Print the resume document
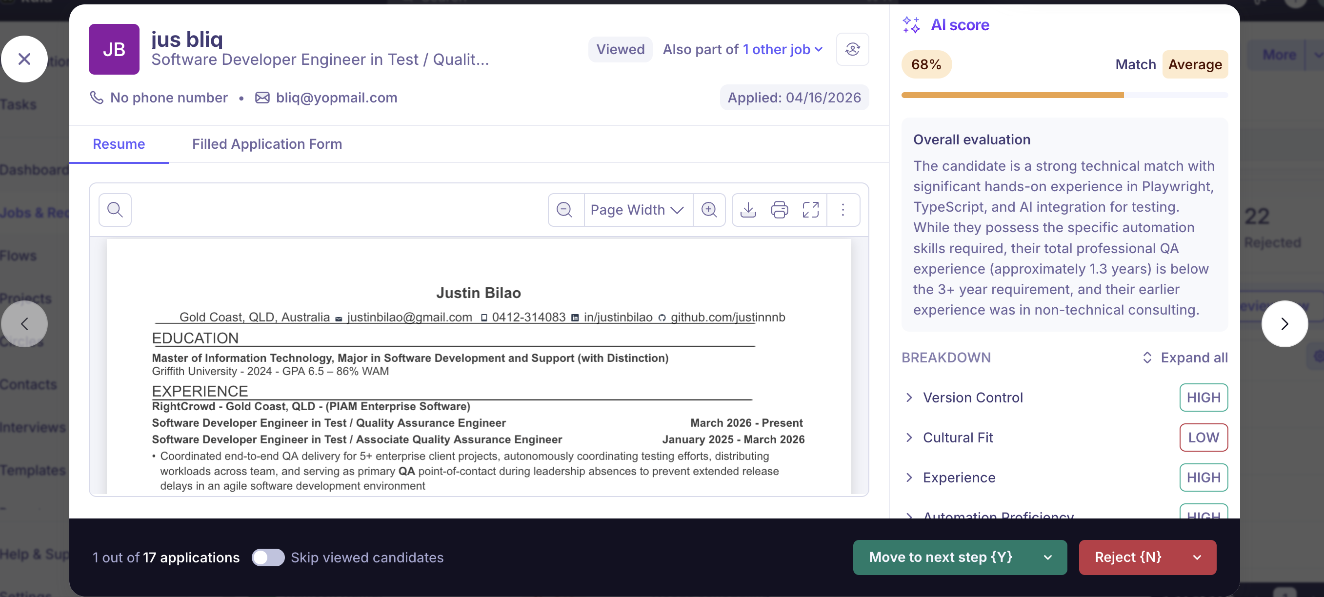 tap(779, 210)
